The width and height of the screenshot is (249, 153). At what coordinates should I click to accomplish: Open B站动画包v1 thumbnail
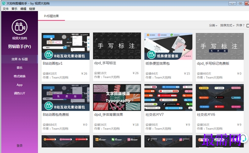pyautogui.click(x=65, y=46)
